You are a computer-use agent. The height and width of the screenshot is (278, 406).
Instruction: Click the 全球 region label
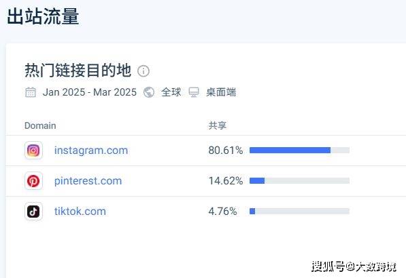tap(171, 92)
